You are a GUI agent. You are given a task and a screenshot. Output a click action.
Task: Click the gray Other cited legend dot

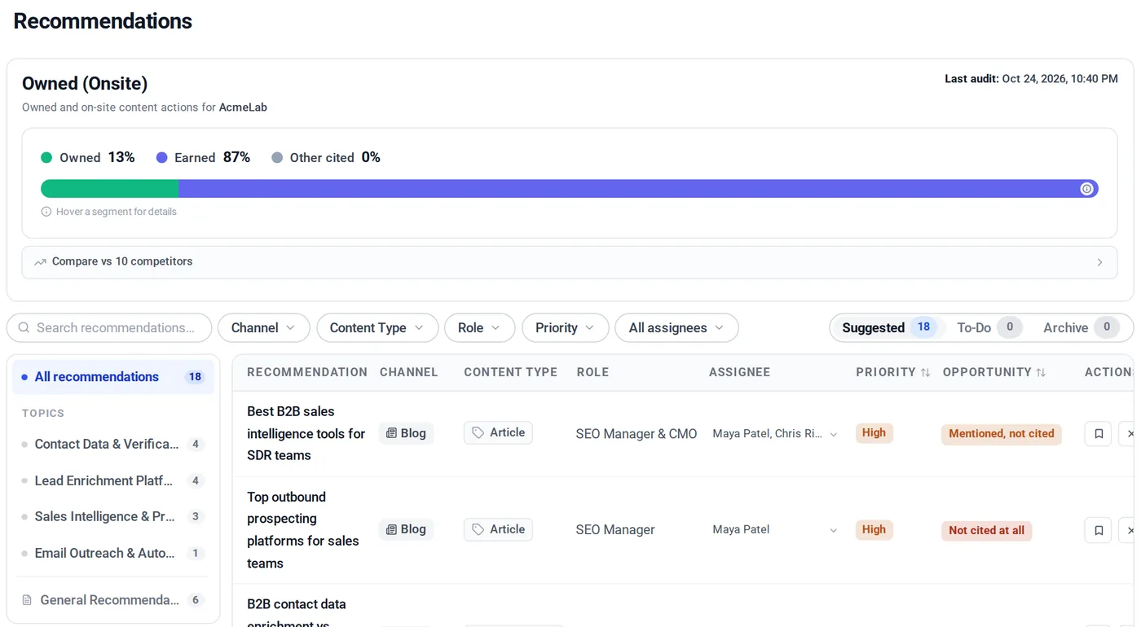(277, 158)
